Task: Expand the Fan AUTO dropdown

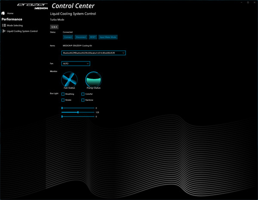Action: tap(76, 64)
